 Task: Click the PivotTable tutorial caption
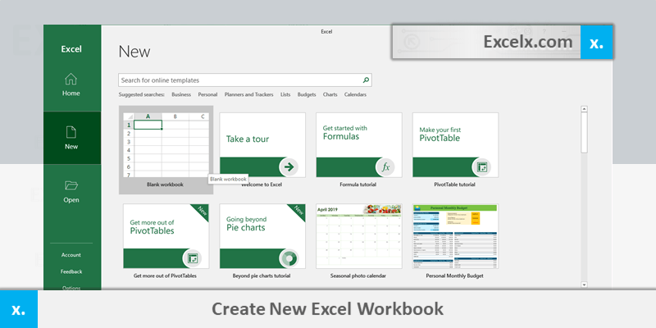pos(455,184)
